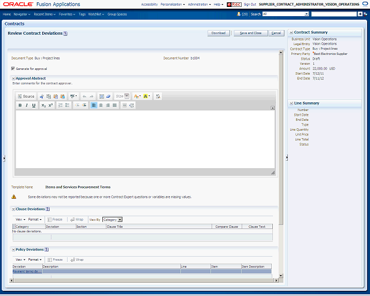Go to the Home link
This screenshot has height=296, width=370.
7,14
